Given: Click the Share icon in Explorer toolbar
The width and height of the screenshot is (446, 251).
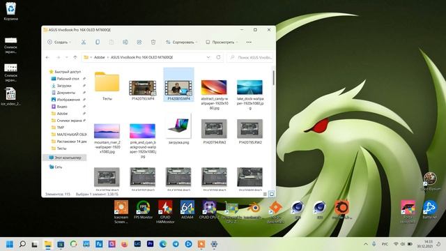Looking at the screenshot, I should (x=139, y=42).
